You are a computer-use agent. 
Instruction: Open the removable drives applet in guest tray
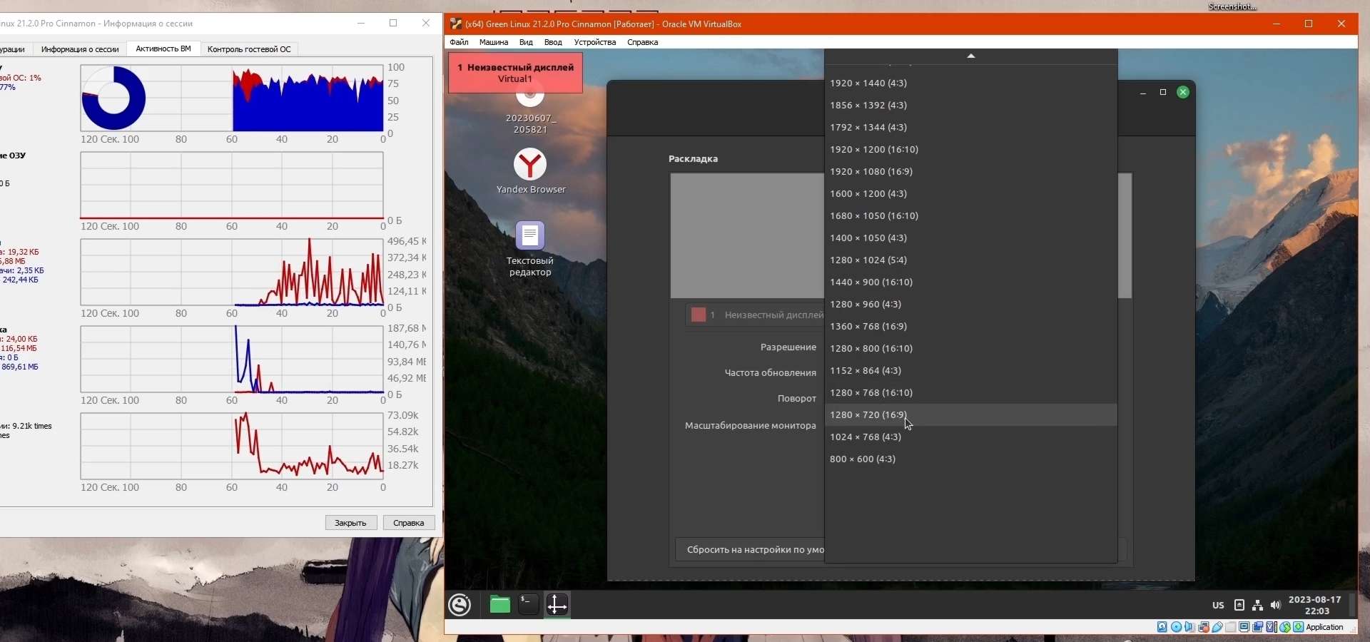click(1239, 606)
